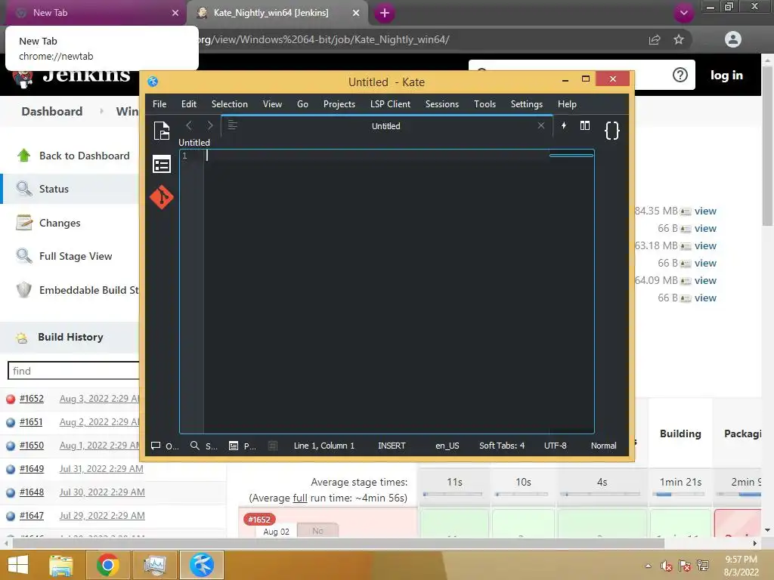
Task: Open the Documents panel icon in Kate sidebar
Action: coord(162,131)
